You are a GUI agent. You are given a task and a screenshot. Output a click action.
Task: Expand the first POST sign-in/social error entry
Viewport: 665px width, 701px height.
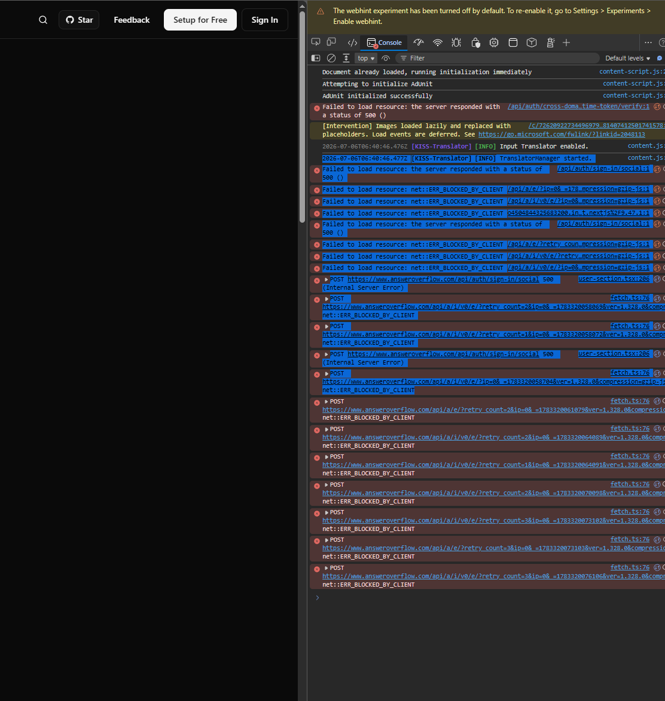[x=327, y=280]
